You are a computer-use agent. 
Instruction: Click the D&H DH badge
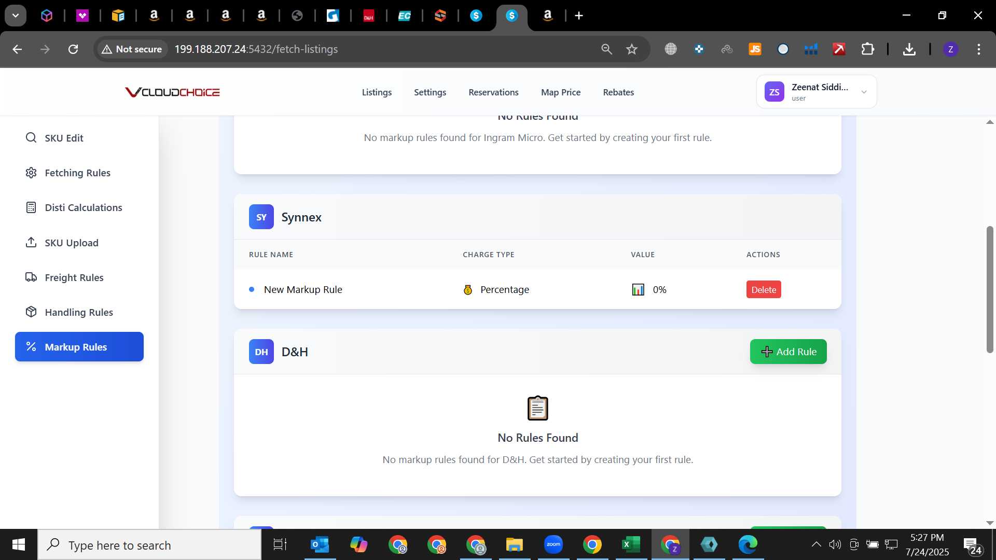click(261, 352)
